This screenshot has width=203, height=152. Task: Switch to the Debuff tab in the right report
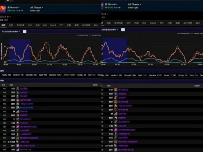153,23
